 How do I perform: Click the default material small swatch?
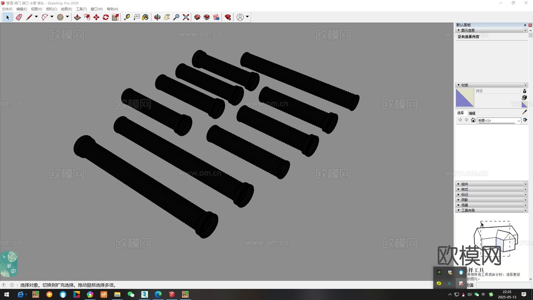click(524, 104)
